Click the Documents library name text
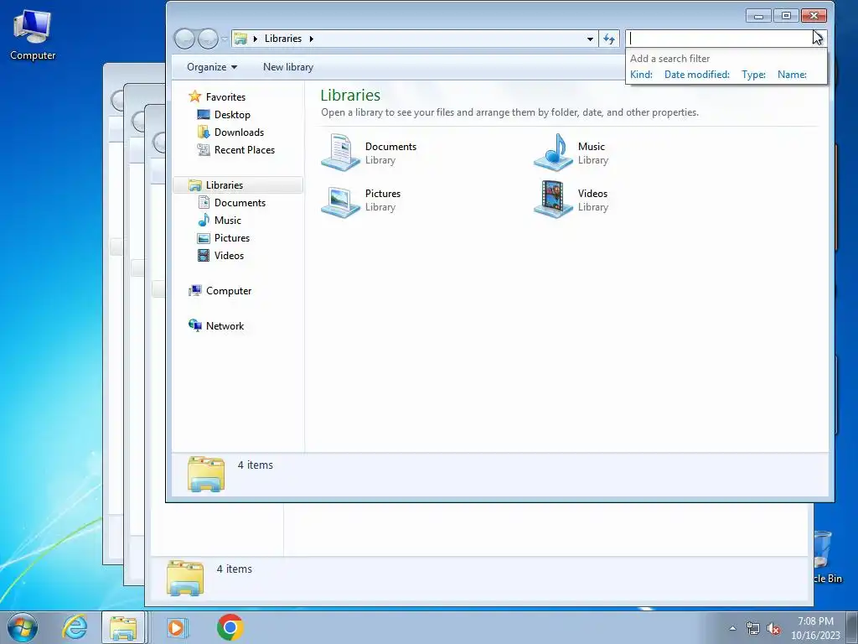 click(x=390, y=147)
